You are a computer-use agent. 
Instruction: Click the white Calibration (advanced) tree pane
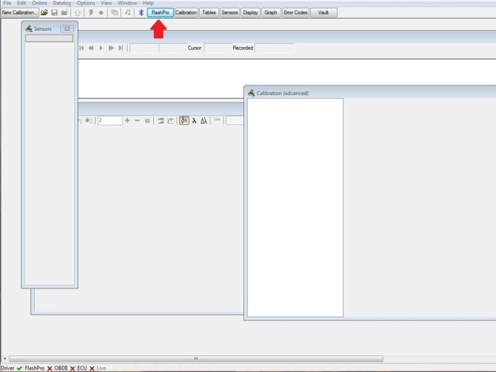(295, 207)
